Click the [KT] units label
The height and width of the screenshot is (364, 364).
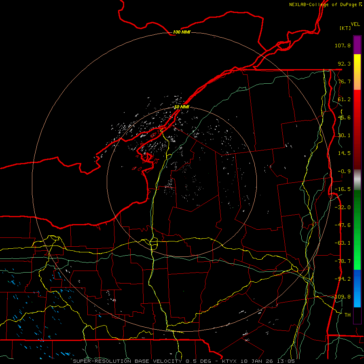tap(345, 28)
